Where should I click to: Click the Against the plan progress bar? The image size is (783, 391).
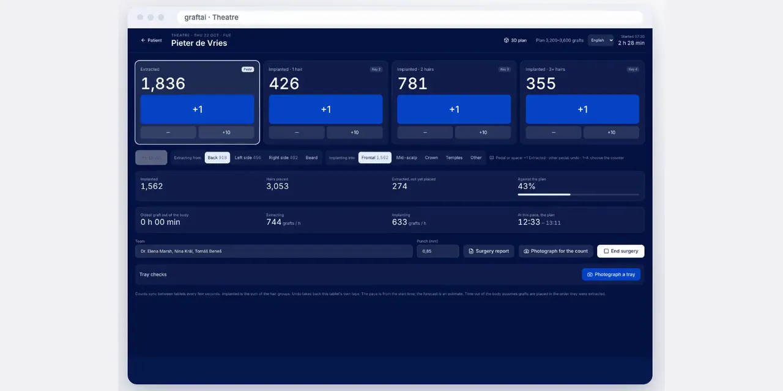(579, 194)
